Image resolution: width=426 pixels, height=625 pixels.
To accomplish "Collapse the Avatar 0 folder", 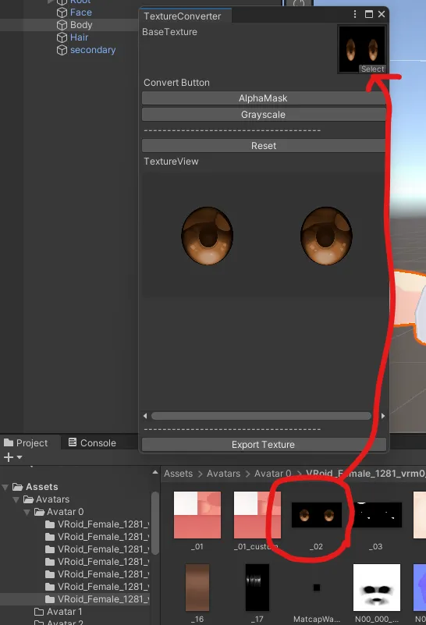I will click(x=27, y=512).
